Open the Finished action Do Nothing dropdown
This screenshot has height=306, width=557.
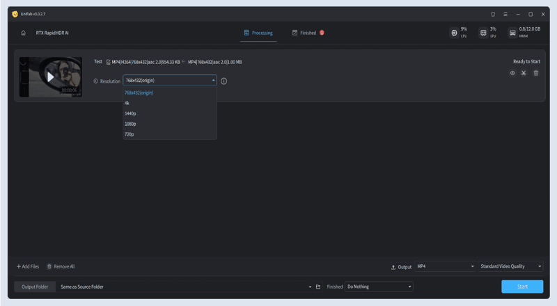coord(379,287)
